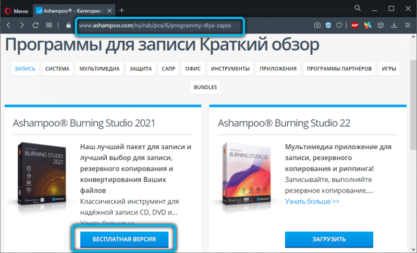This screenshot has width=417, height=253.
Task: Click the Burning Studio 2021 box image
Action: click(42, 174)
